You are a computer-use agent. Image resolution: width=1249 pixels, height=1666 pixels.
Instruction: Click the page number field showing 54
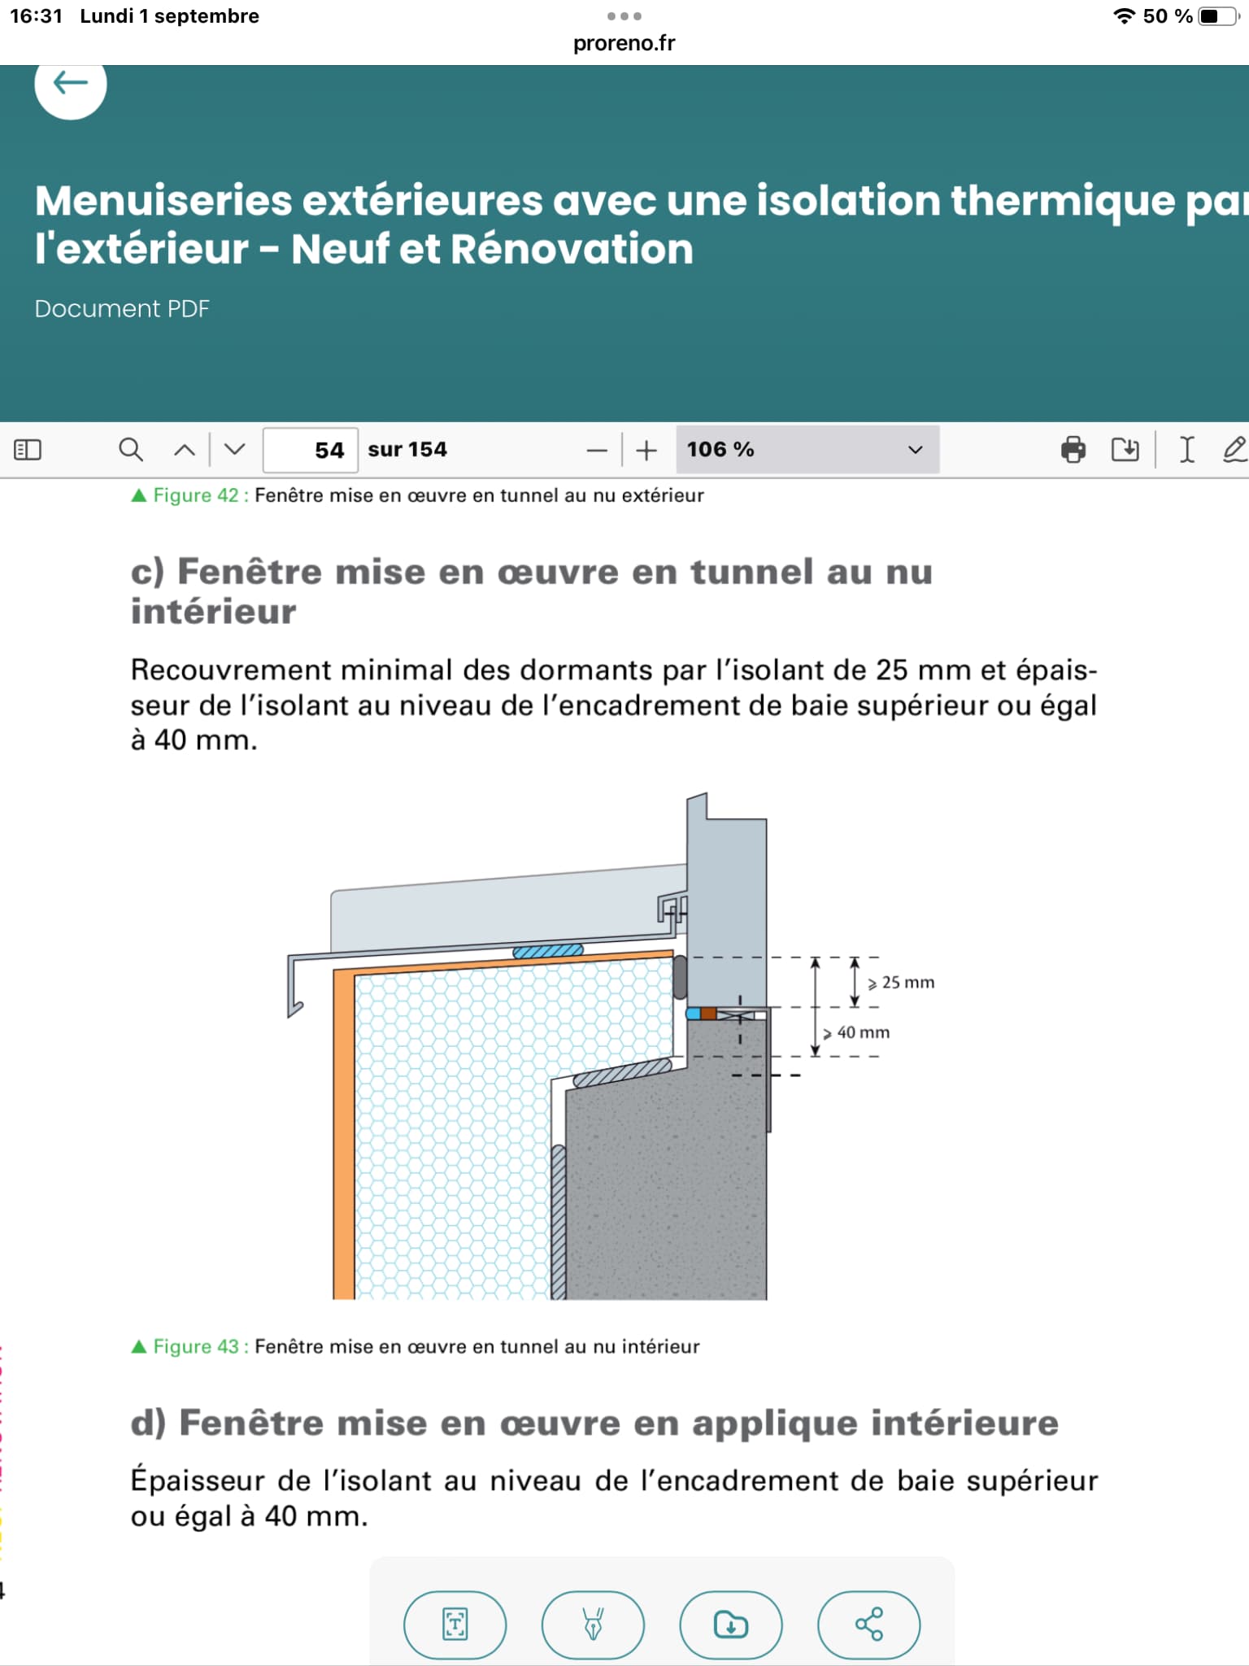311,450
